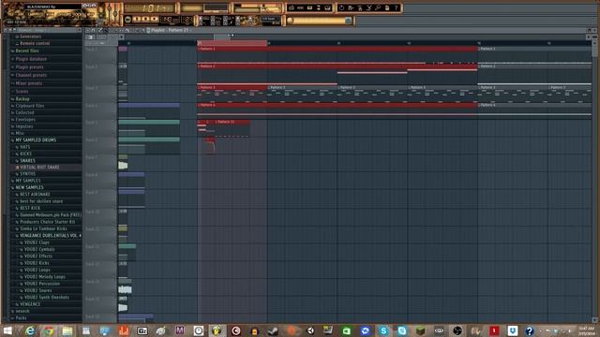Expand the Clipboard files folder

[x=30, y=106]
